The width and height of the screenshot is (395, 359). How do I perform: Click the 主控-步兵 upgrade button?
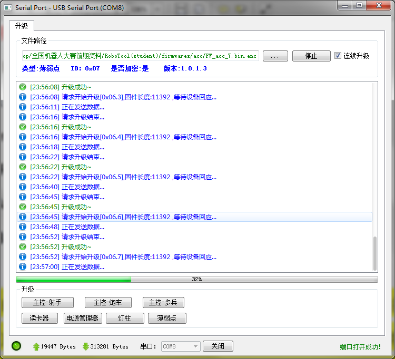(163, 302)
